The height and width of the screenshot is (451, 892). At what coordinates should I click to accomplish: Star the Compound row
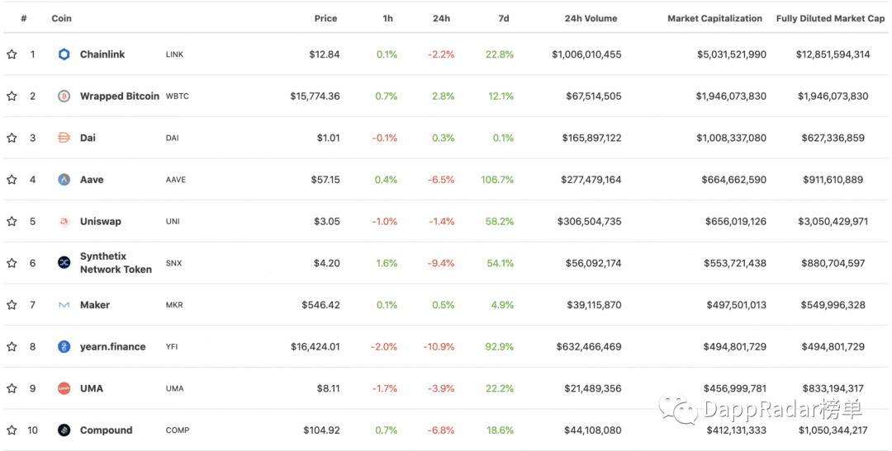(x=12, y=430)
